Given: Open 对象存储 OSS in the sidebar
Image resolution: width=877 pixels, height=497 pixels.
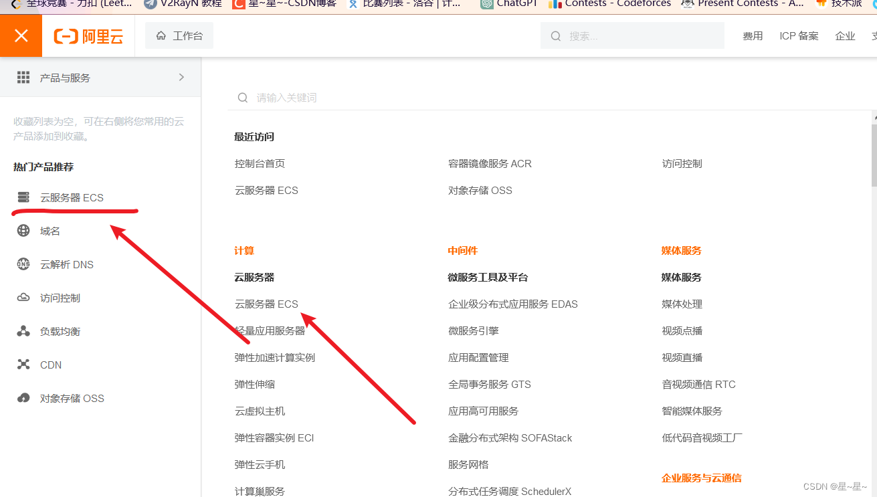Looking at the screenshot, I should pyautogui.click(x=72, y=398).
